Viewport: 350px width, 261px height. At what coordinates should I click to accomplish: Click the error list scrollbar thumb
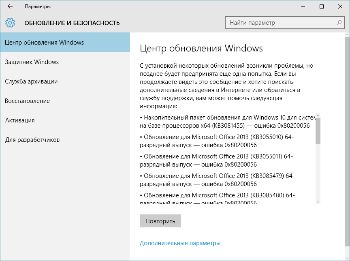click(318, 131)
